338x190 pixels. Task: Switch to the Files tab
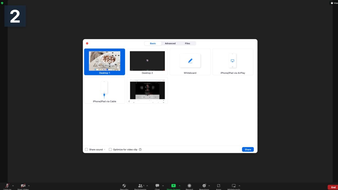[x=187, y=44]
